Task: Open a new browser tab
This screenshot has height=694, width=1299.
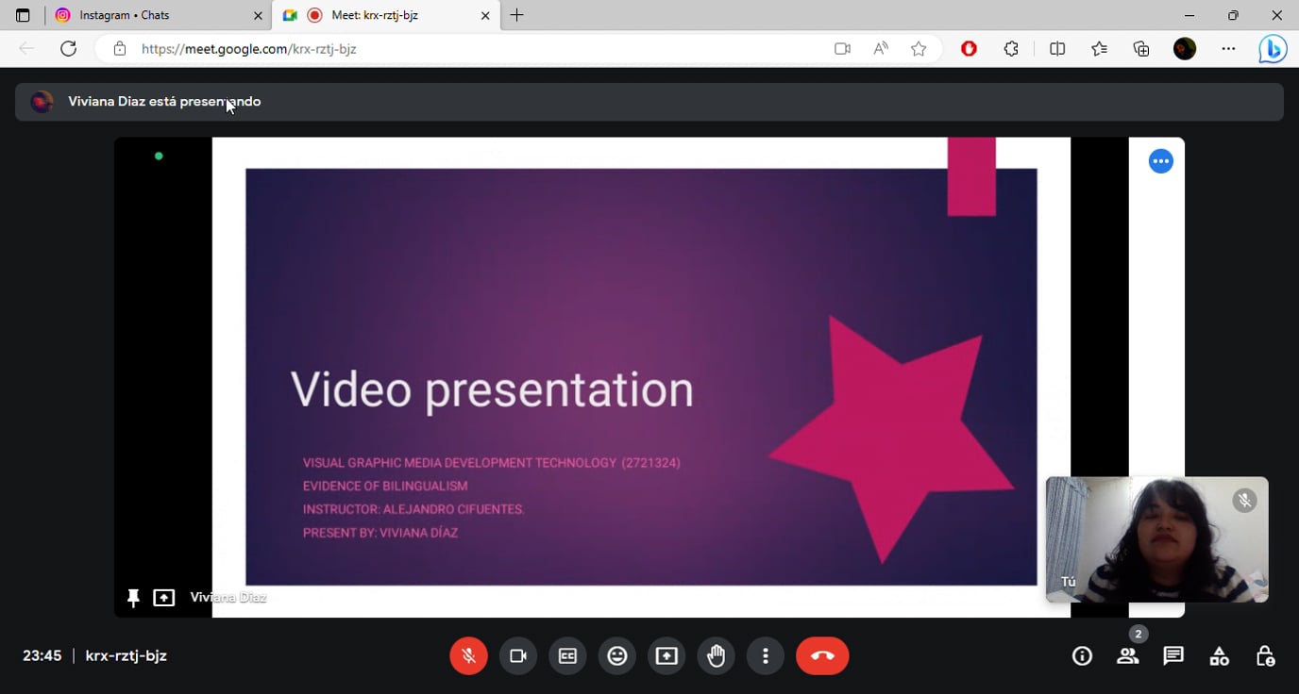Action: [517, 15]
